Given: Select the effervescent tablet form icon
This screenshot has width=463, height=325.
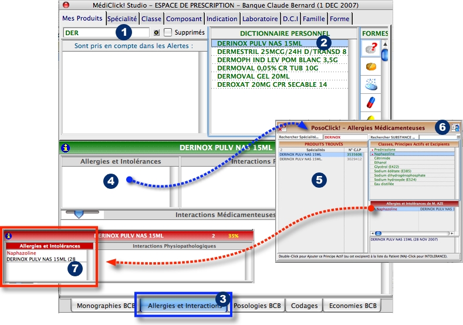Looking at the screenshot, I should pyautogui.click(x=371, y=84).
